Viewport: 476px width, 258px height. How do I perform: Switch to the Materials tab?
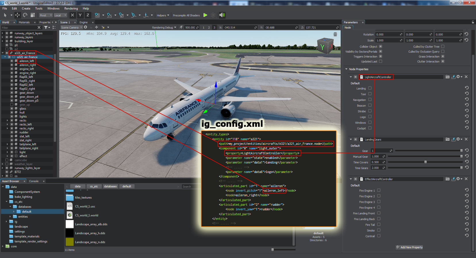tap(24, 22)
